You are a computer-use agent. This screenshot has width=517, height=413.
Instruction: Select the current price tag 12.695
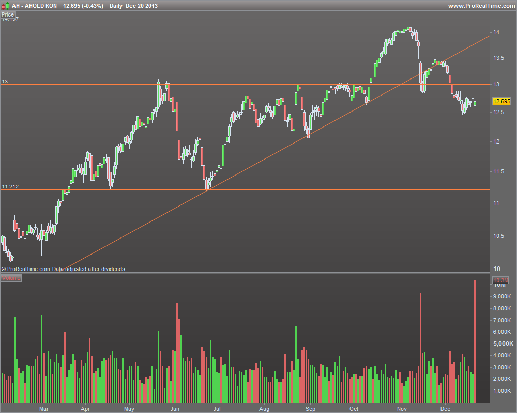(501, 101)
